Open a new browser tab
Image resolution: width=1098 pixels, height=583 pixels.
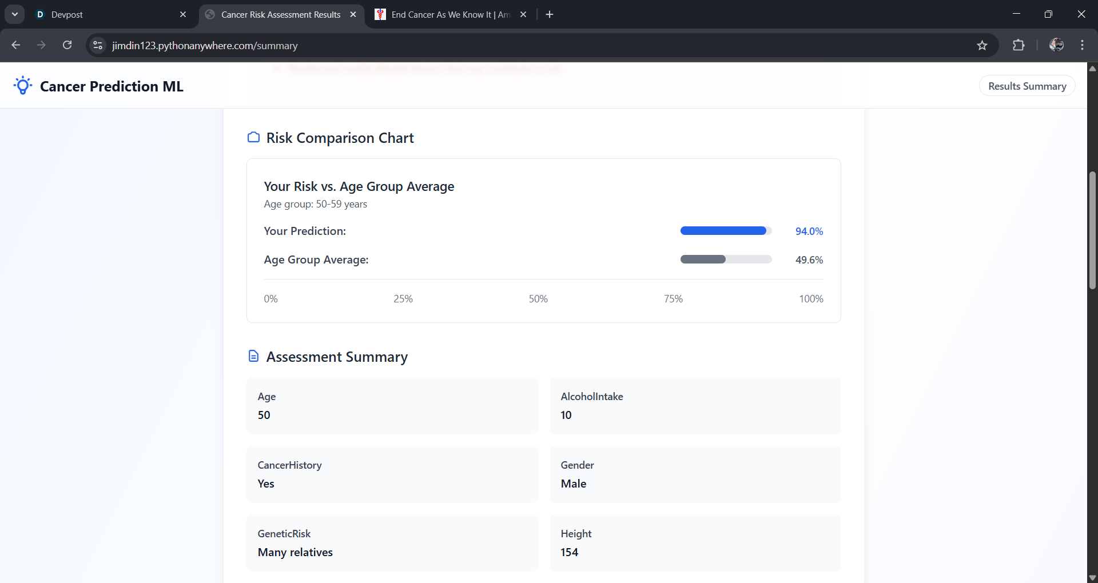pyautogui.click(x=550, y=14)
